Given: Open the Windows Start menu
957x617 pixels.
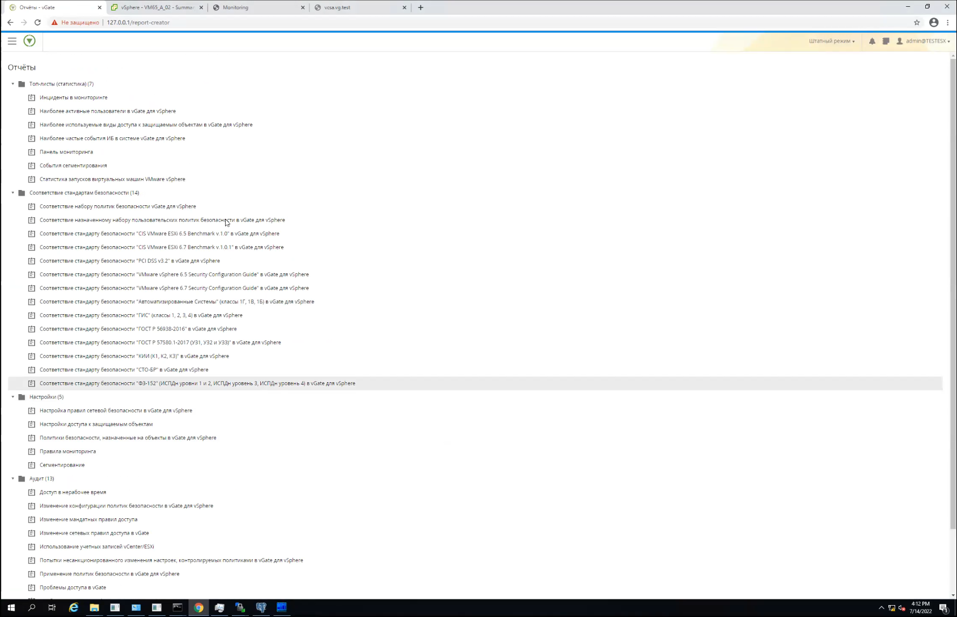Looking at the screenshot, I should click(x=11, y=607).
